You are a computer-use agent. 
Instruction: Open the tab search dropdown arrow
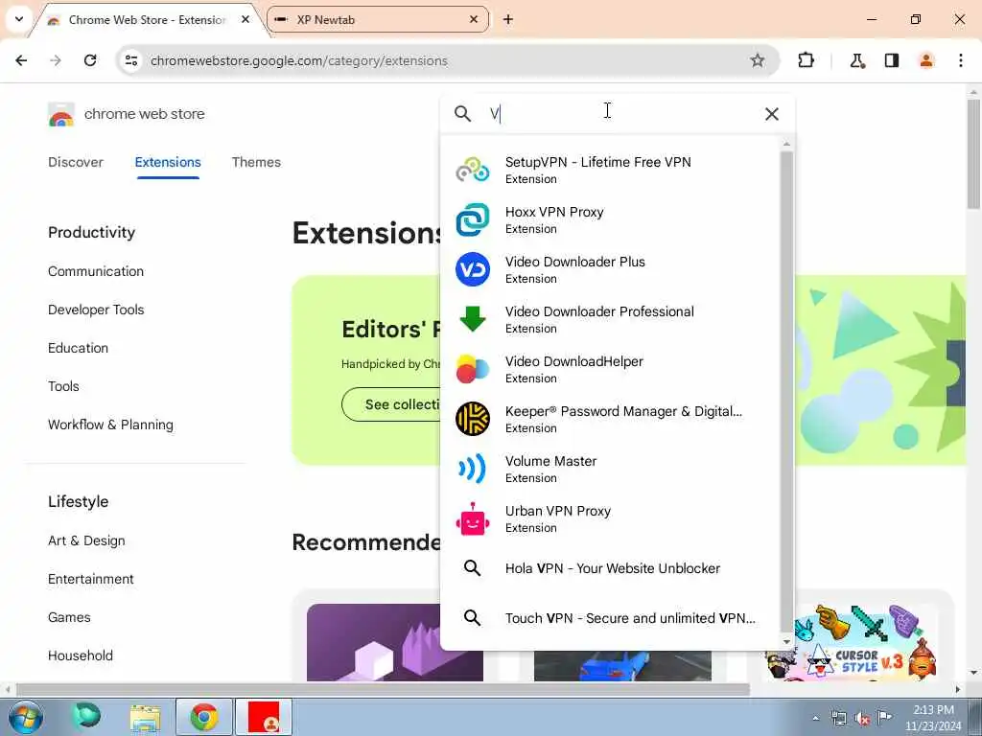click(19, 19)
